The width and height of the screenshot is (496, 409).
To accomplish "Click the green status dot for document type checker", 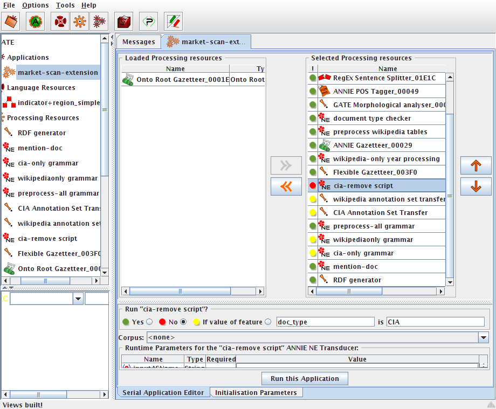I will (x=313, y=118).
